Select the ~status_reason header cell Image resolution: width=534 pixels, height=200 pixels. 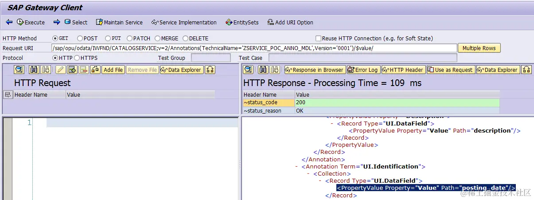(269, 110)
